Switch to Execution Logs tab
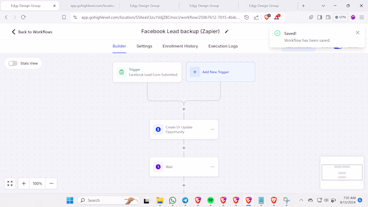368x207 pixels. (223, 46)
